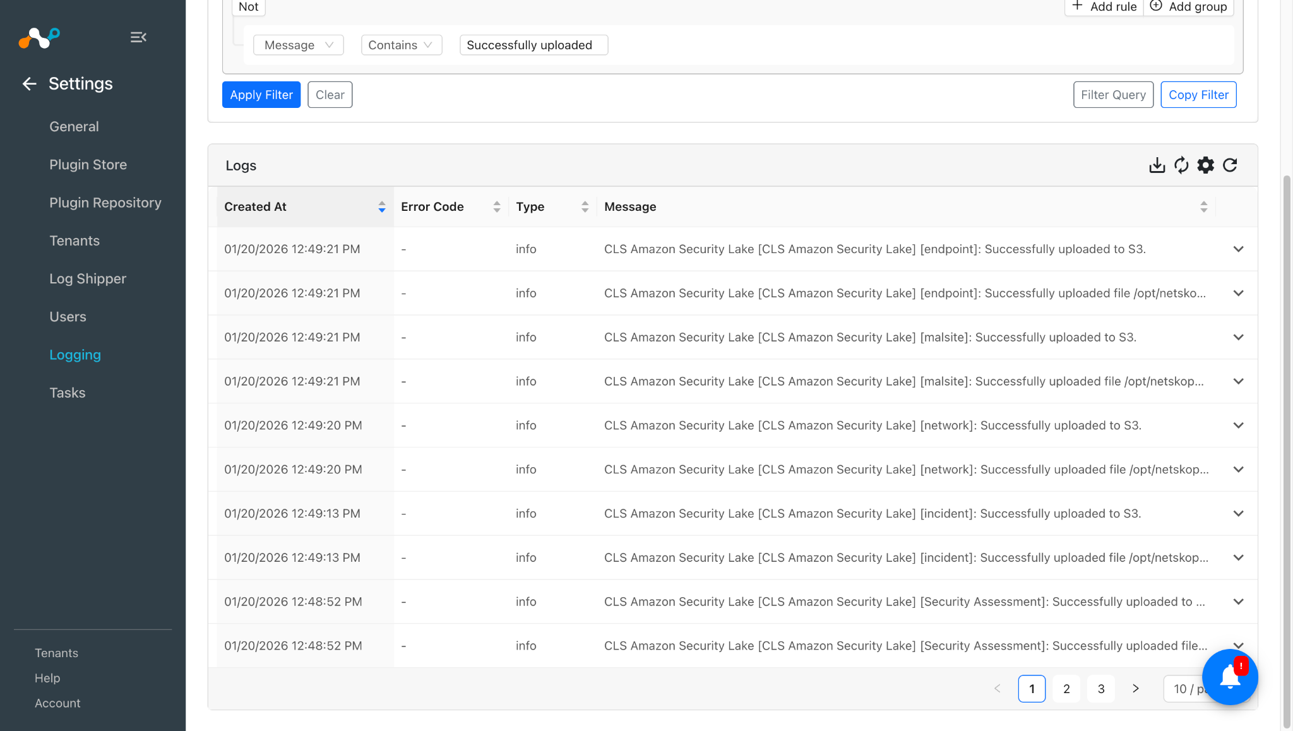Viewport: 1293px width, 731px height.
Task: Add a new filter group
Action: pyautogui.click(x=1188, y=7)
